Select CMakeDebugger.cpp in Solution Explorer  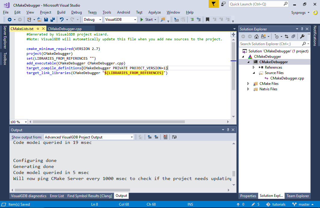[287, 78]
